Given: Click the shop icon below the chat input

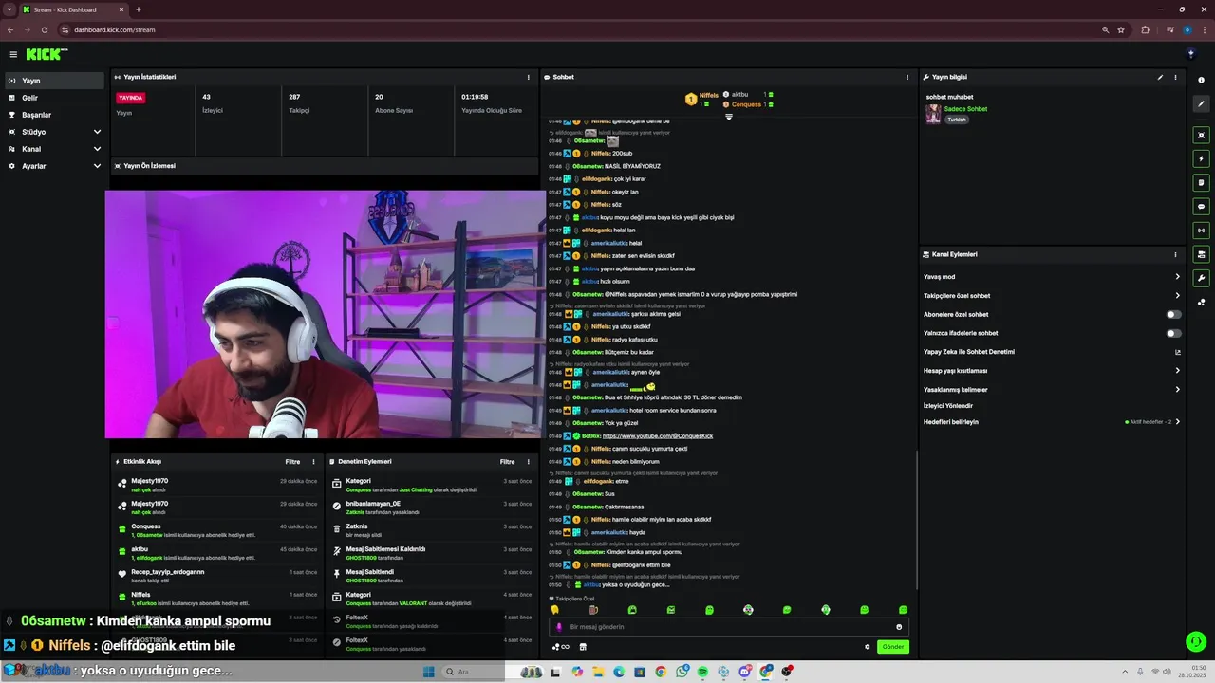Looking at the screenshot, I should (x=583, y=647).
